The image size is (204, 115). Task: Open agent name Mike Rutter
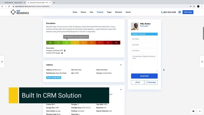pyautogui.click(x=145, y=24)
